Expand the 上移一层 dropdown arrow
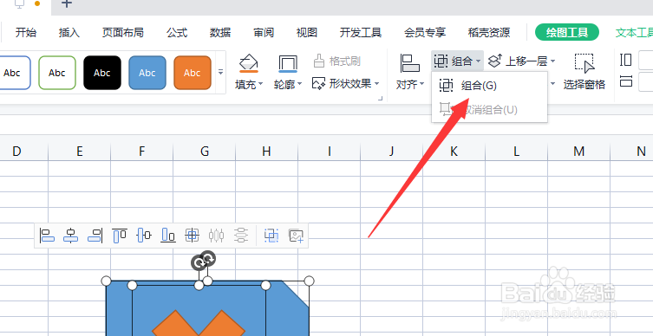The image size is (653, 336). point(552,61)
